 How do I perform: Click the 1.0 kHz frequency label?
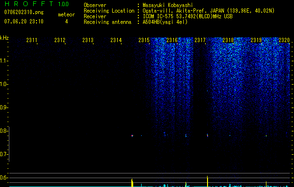[3, 84]
